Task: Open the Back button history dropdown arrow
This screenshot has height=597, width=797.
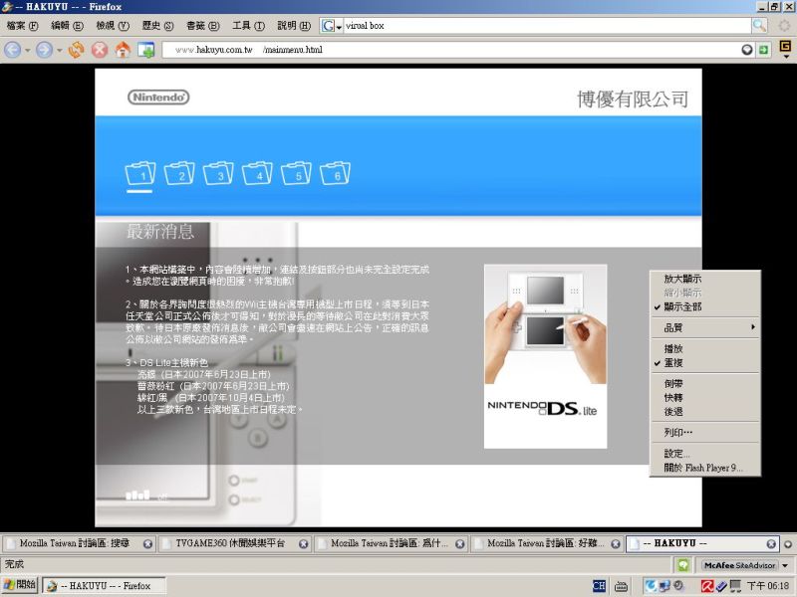Action: pyautogui.click(x=28, y=51)
